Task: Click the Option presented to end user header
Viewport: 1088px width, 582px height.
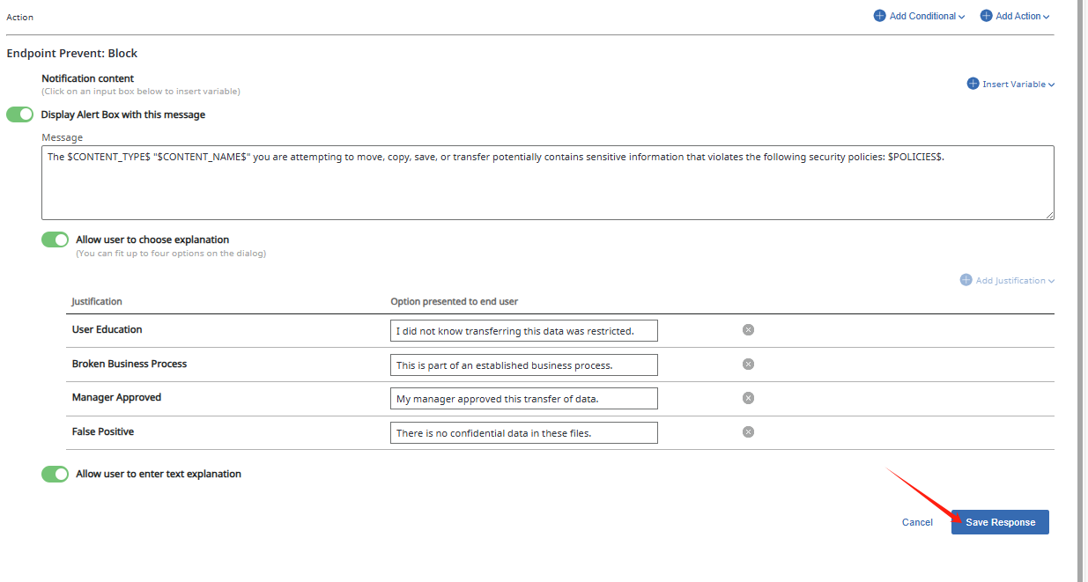Action: pos(455,301)
